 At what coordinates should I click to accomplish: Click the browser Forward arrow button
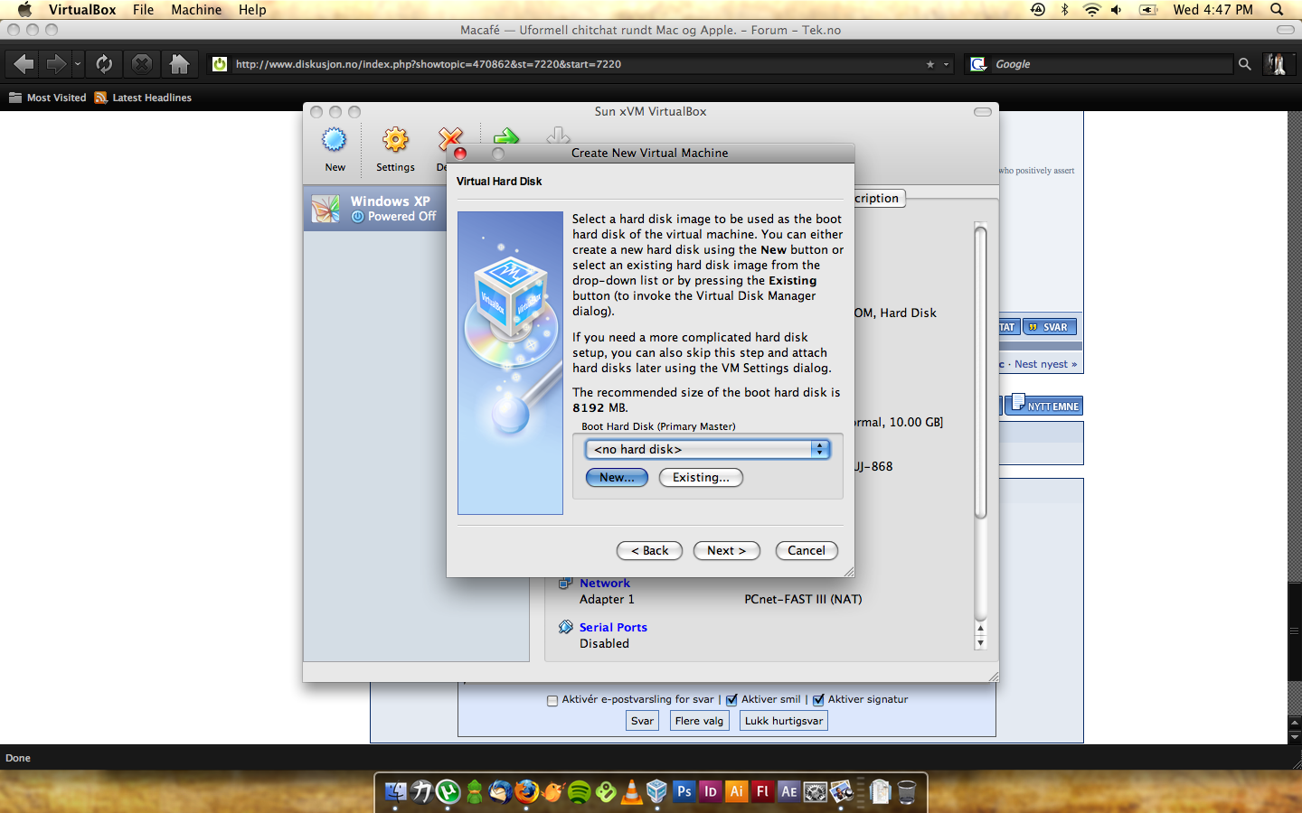56,64
